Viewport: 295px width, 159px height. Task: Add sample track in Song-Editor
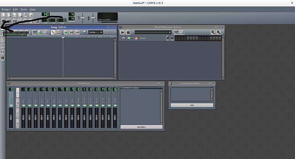click(x=40, y=32)
